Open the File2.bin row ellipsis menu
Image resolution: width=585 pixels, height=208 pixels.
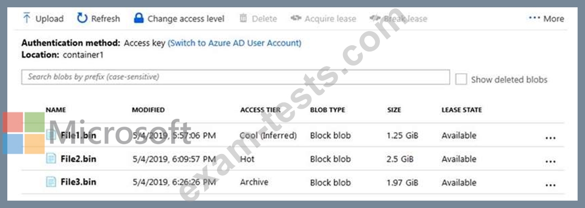pos(550,161)
